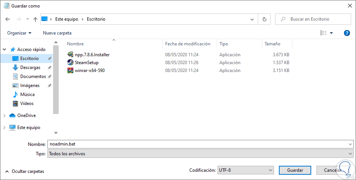Open the Codificación UTF-8 dropdown

point(246,170)
